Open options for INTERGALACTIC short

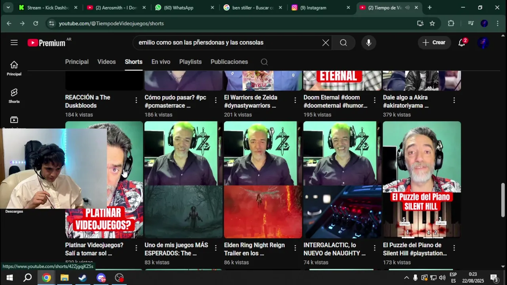click(x=375, y=248)
